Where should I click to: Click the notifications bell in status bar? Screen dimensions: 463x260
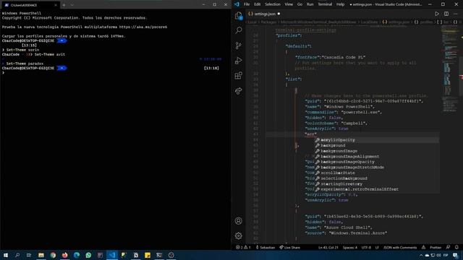tap(456, 247)
